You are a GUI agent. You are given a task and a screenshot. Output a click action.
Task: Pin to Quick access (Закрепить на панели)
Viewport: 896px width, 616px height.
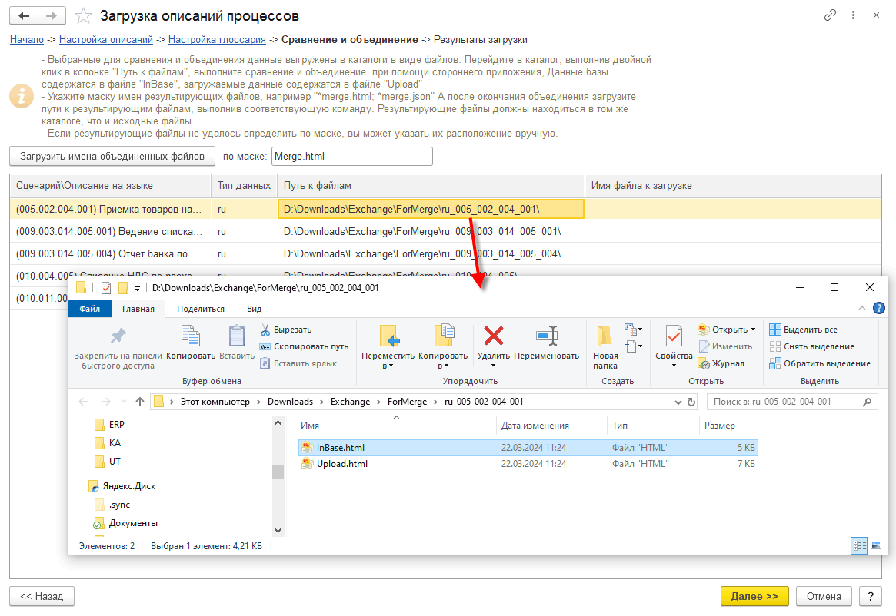[118, 349]
